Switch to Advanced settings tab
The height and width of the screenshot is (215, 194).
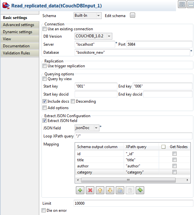tap(18, 25)
